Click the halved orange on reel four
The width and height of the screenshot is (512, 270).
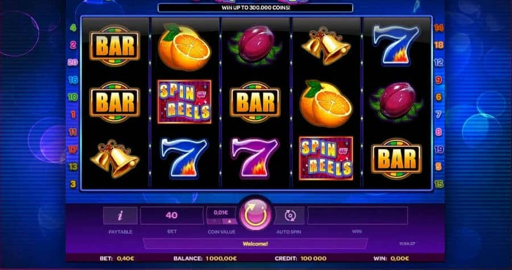pos(326,103)
